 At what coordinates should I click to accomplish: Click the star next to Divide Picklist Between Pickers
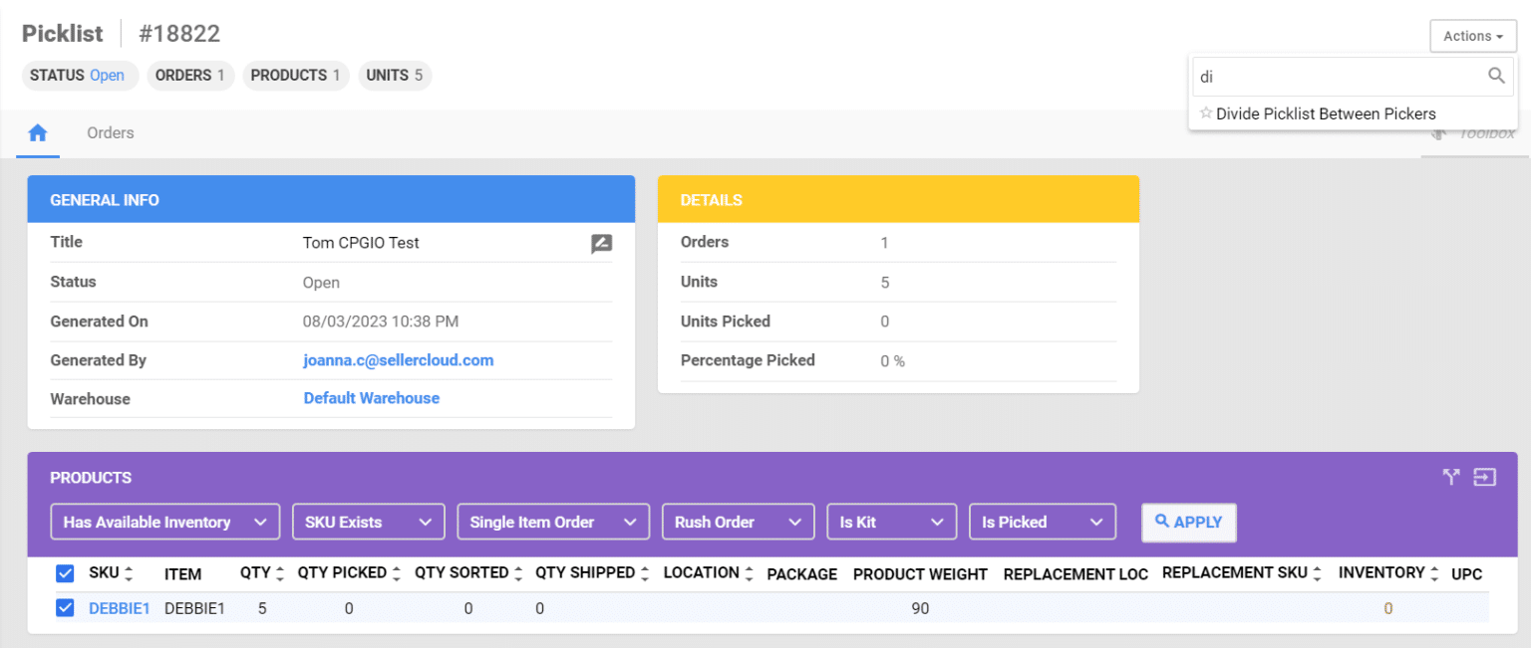tap(1206, 113)
